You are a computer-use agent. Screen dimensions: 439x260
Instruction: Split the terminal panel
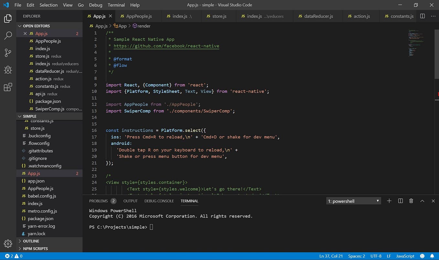pyautogui.click(x=400, y=201)
